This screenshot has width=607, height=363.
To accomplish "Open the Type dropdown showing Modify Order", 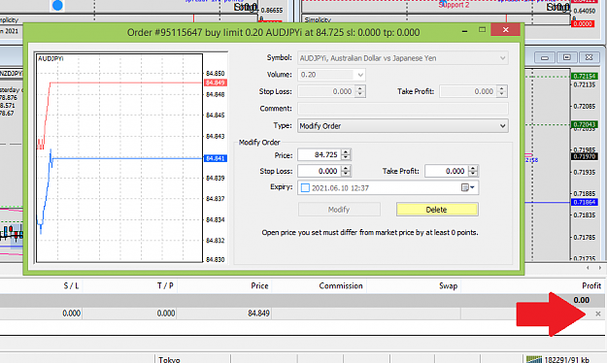I will coord(403,126).
